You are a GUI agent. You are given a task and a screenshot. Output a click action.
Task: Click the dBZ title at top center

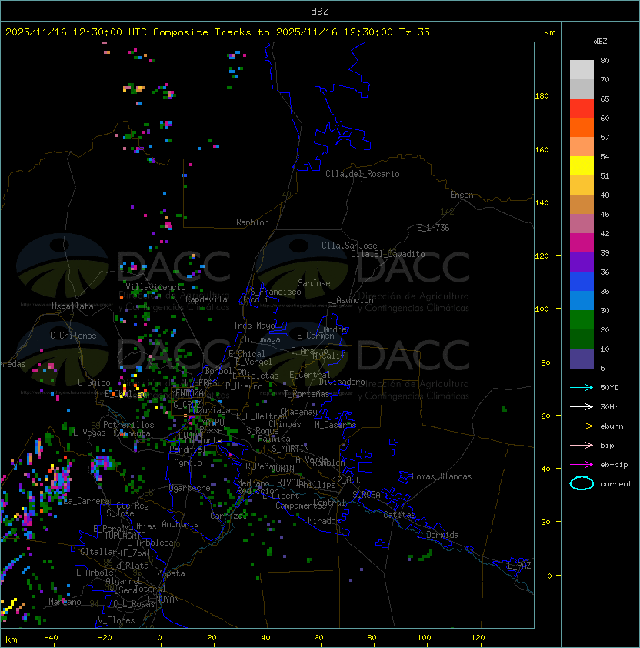point(320,12)
